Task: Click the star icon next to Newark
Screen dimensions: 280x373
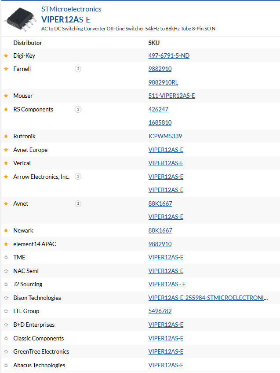Action: pyautogui.click(x=6, y=230)
